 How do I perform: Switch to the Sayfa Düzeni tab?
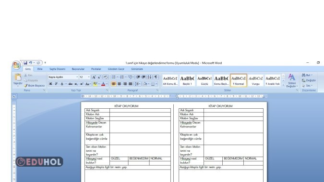pos(57,69)
